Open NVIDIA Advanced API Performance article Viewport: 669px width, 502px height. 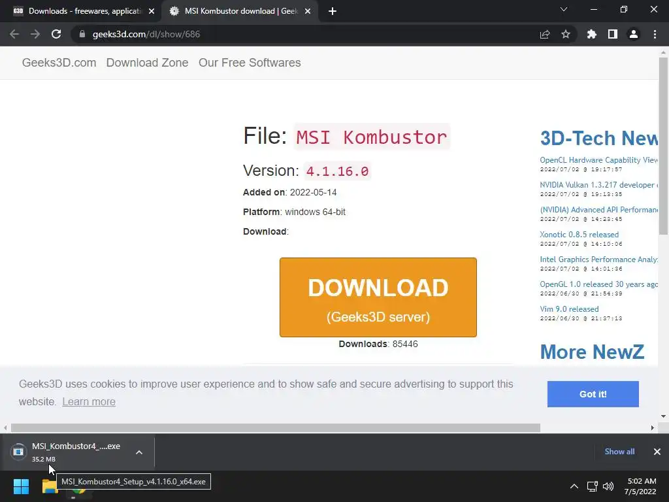click(x=599, y=210)
